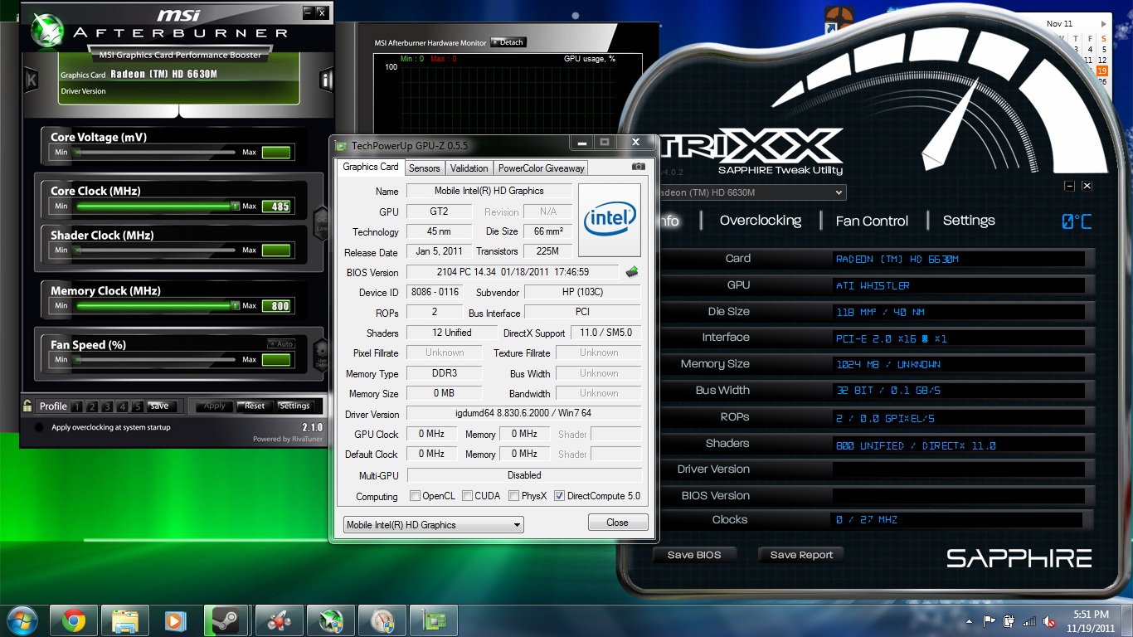Image resolution: width=1133 pixels, height=637 pixels.
Task: Open the Overclocking tab in TRIXX
Action: tap(761, 221)
